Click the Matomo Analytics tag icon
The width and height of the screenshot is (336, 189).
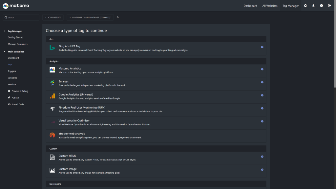tap(52, 70)
